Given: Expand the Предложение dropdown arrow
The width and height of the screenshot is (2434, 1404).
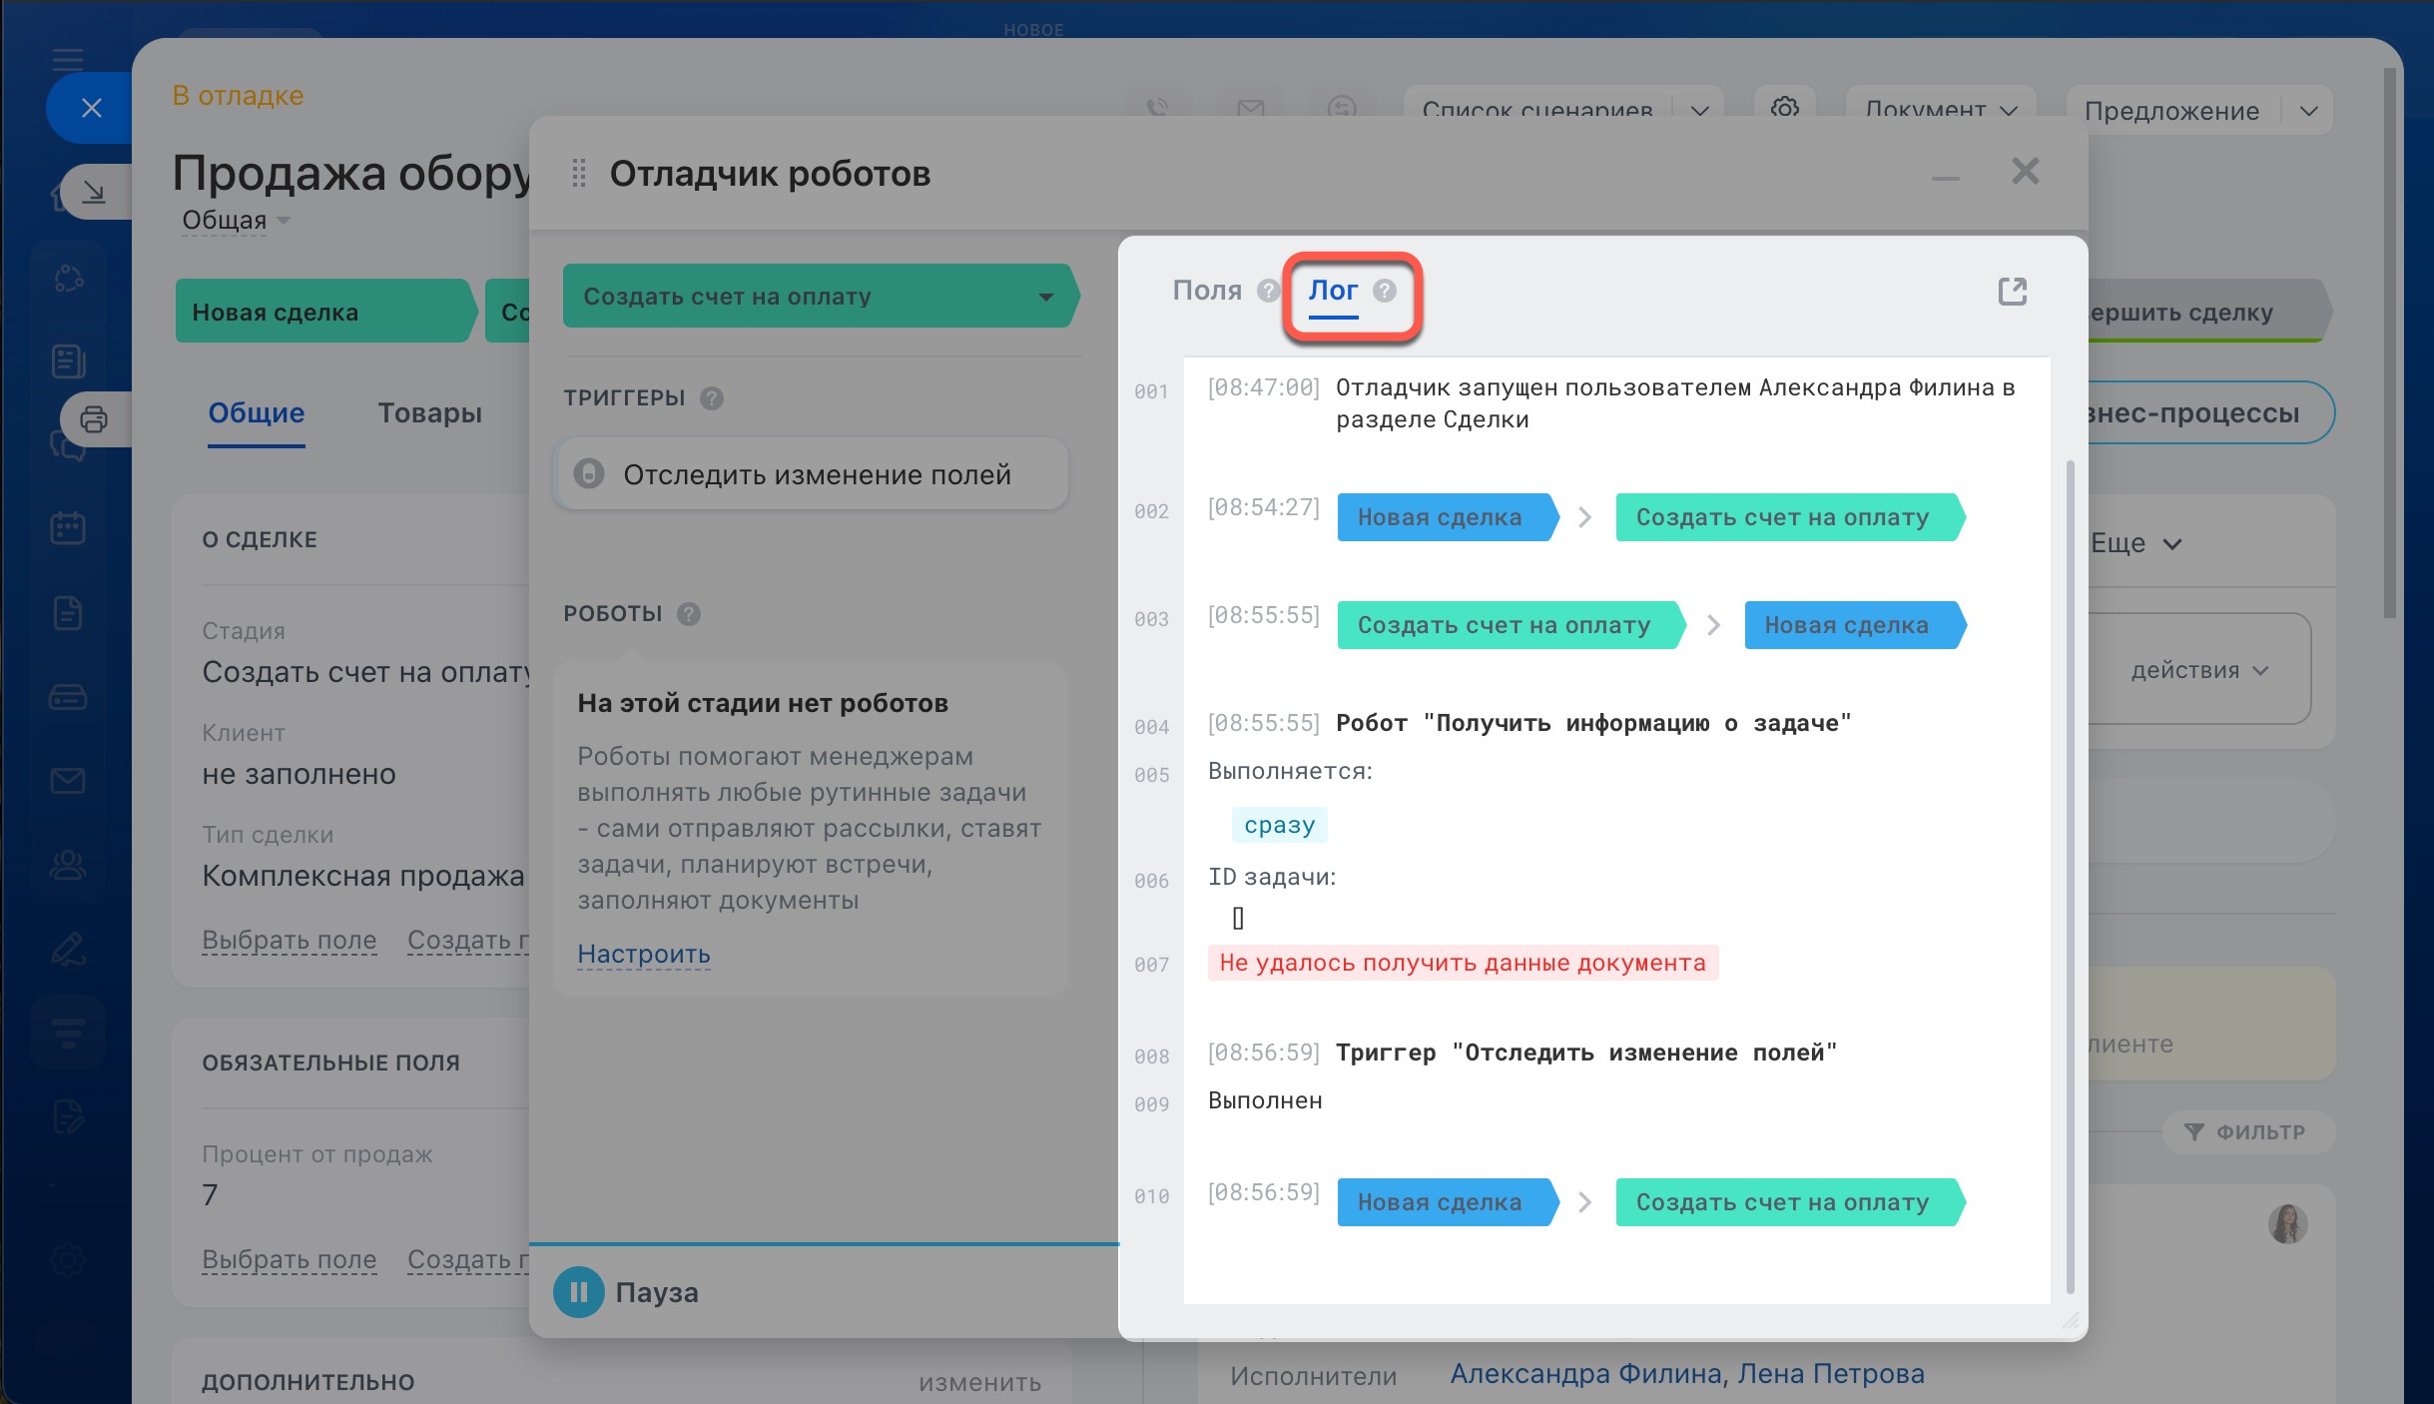Looking at the screenshot, I should pos(2308,111).
